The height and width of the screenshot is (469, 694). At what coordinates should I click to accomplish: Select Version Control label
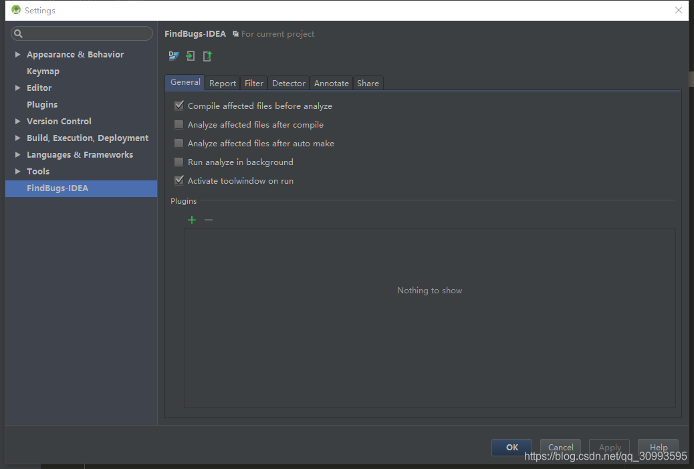coord(59,121)
